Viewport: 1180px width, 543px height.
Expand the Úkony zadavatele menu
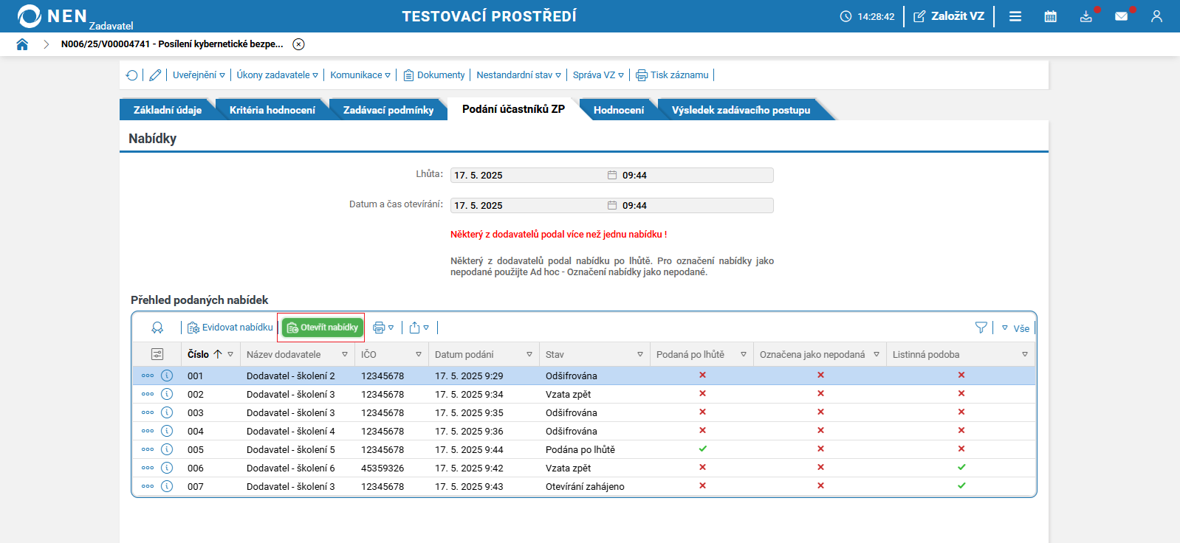tap(277, 75)
